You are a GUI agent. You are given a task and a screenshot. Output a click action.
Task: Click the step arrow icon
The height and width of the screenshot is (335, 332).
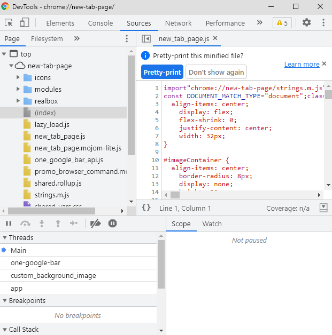(x=74, y=224)
